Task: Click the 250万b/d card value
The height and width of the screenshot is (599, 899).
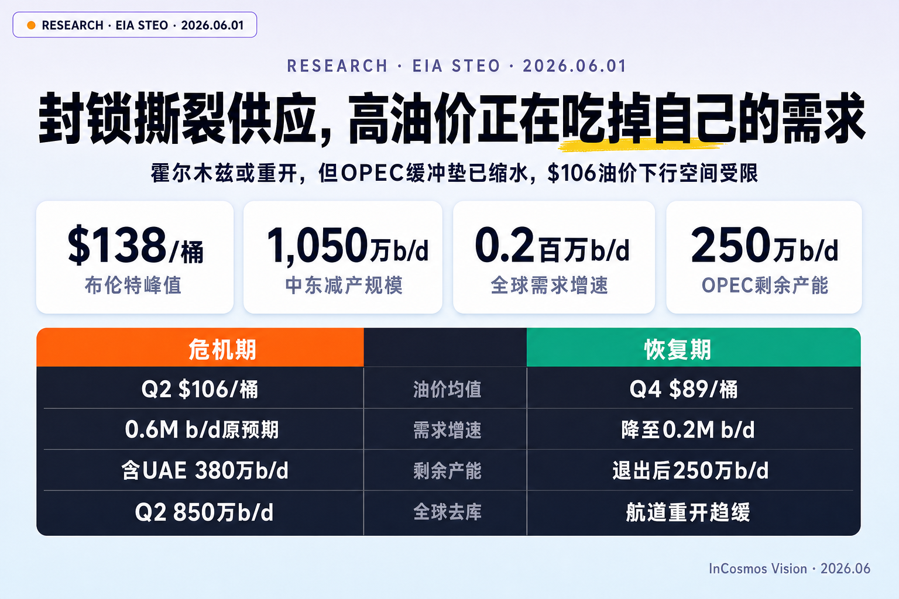Action: (764, 245)
